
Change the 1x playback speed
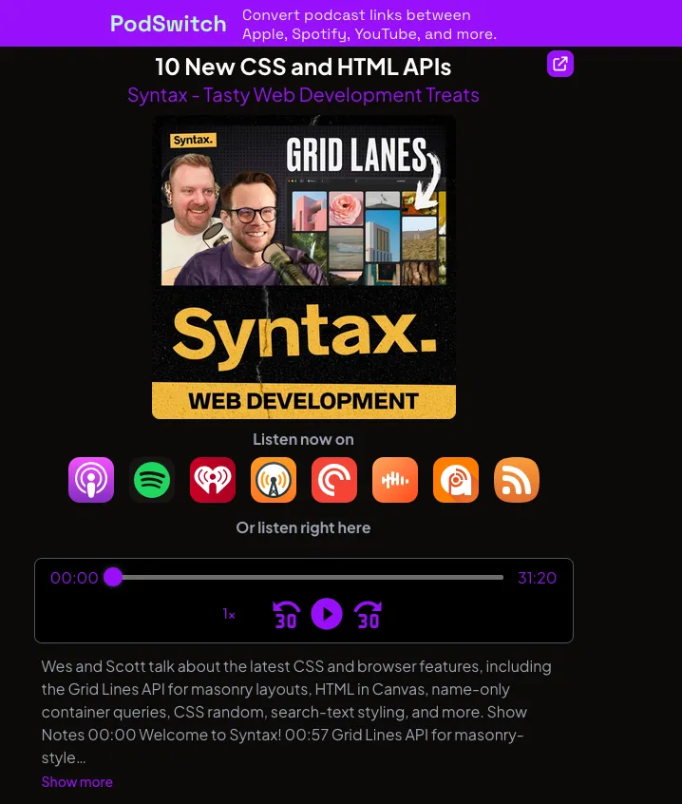pos(229,614)
